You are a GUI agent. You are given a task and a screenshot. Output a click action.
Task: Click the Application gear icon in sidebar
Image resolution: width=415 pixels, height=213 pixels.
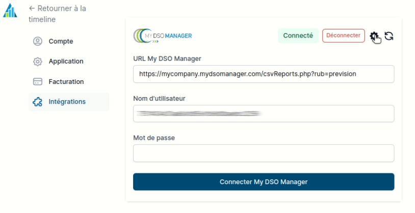click(x=37, y=62)
